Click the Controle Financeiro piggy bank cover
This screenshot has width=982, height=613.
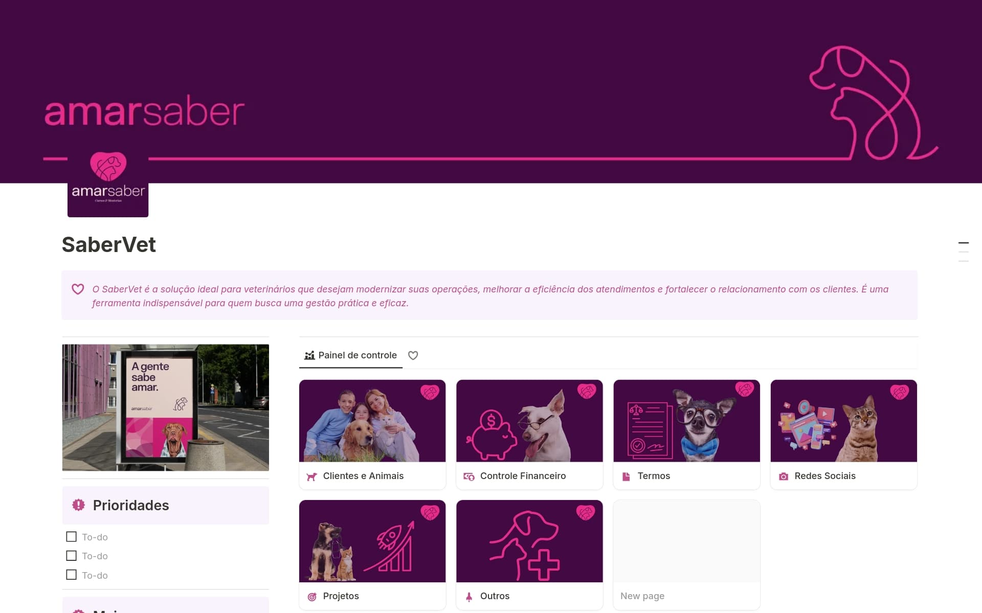click(x=529, y=421)
